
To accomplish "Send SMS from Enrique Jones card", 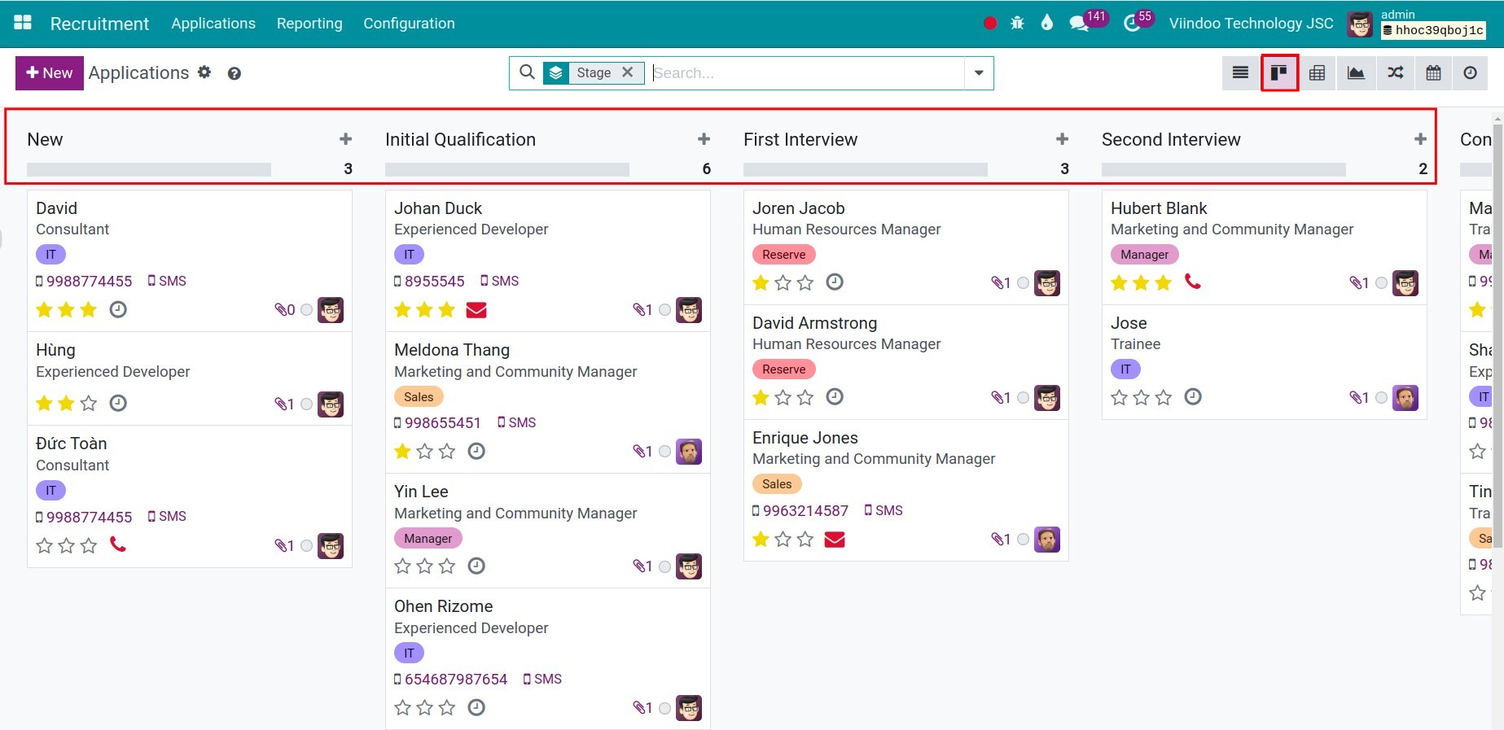I will tap(884, 511).
